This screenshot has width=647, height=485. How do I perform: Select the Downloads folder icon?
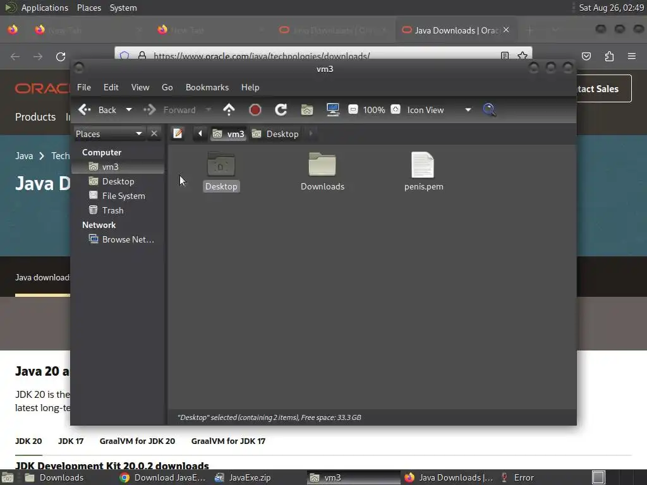[x=322, y=165]
